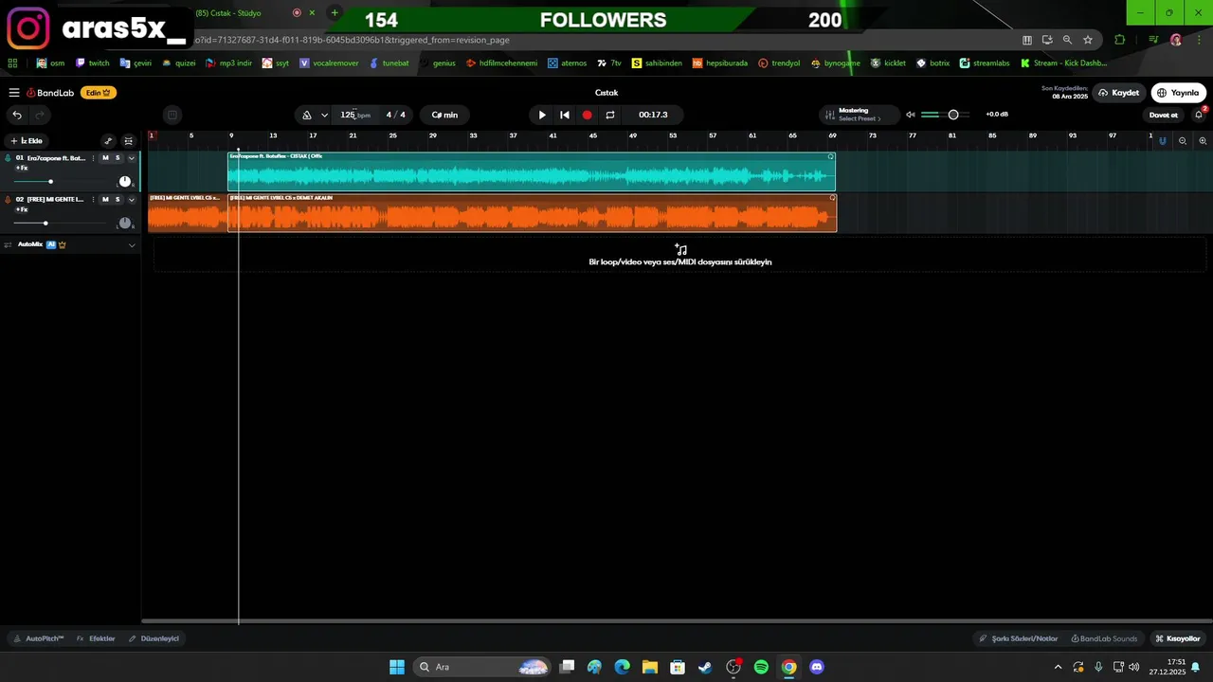
Task: Toggle the metronome icon
Action: [307, 115]
